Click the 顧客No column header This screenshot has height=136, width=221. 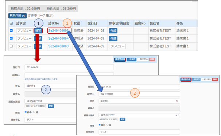coord(140,23)
